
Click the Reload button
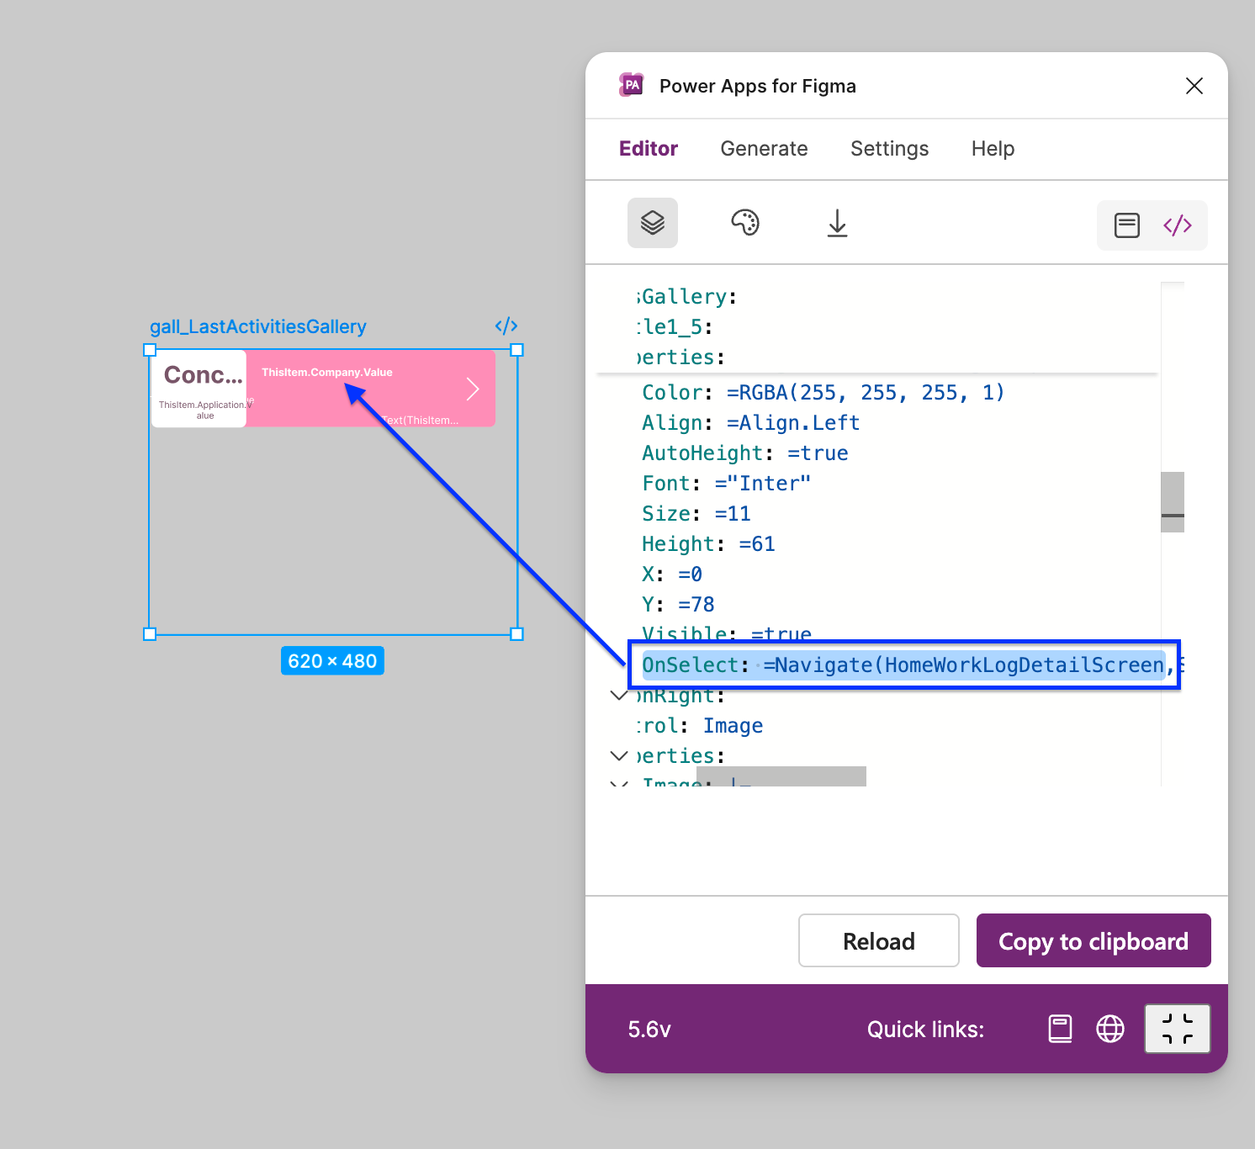click(879, 940)
